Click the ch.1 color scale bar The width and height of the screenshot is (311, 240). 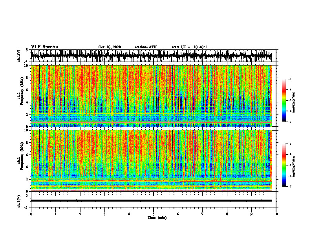[x=284, y=100]
